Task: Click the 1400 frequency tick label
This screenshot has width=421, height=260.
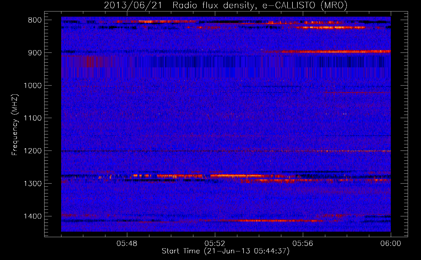Action: pyautogui.click(x=33, y=216)
